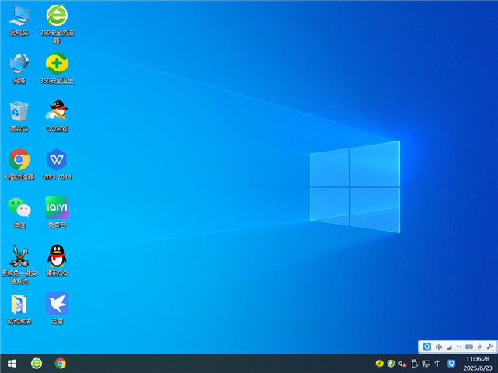Viewport: 498px width, 373px height.
Task: Toggle the moon half-width mode on IME bar
Action: tap(449, 347)
